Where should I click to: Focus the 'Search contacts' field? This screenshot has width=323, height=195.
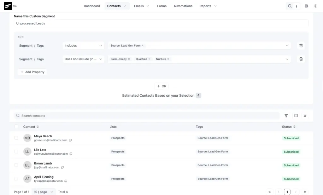[x=147, y=116]
